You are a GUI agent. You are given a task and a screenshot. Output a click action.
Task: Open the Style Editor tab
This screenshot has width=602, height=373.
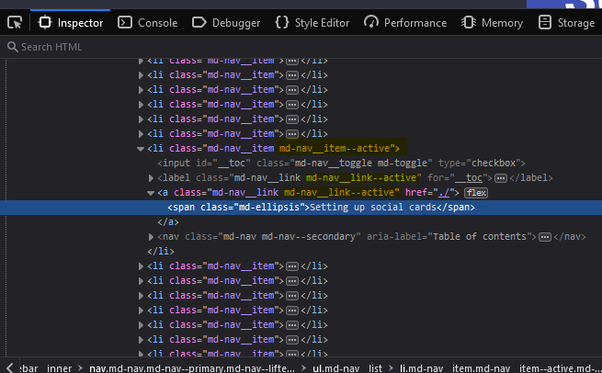click(312, 23)
